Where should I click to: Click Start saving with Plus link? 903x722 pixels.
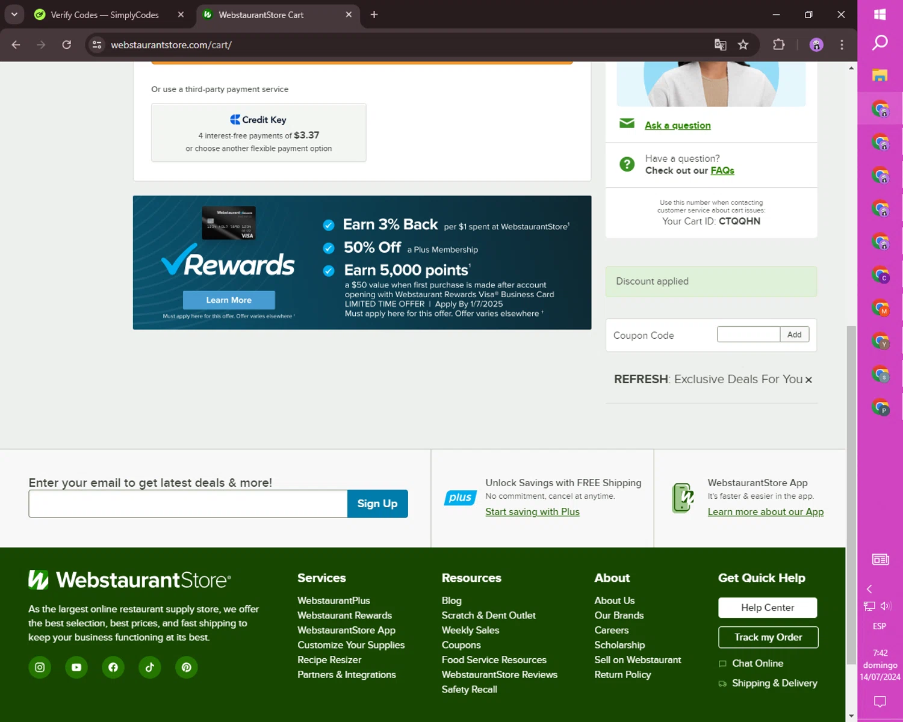(532, 511)
